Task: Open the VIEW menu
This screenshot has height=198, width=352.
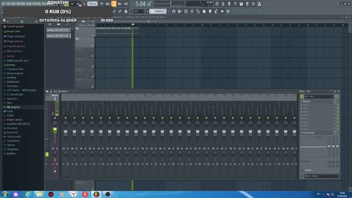Action: [29, 4]
